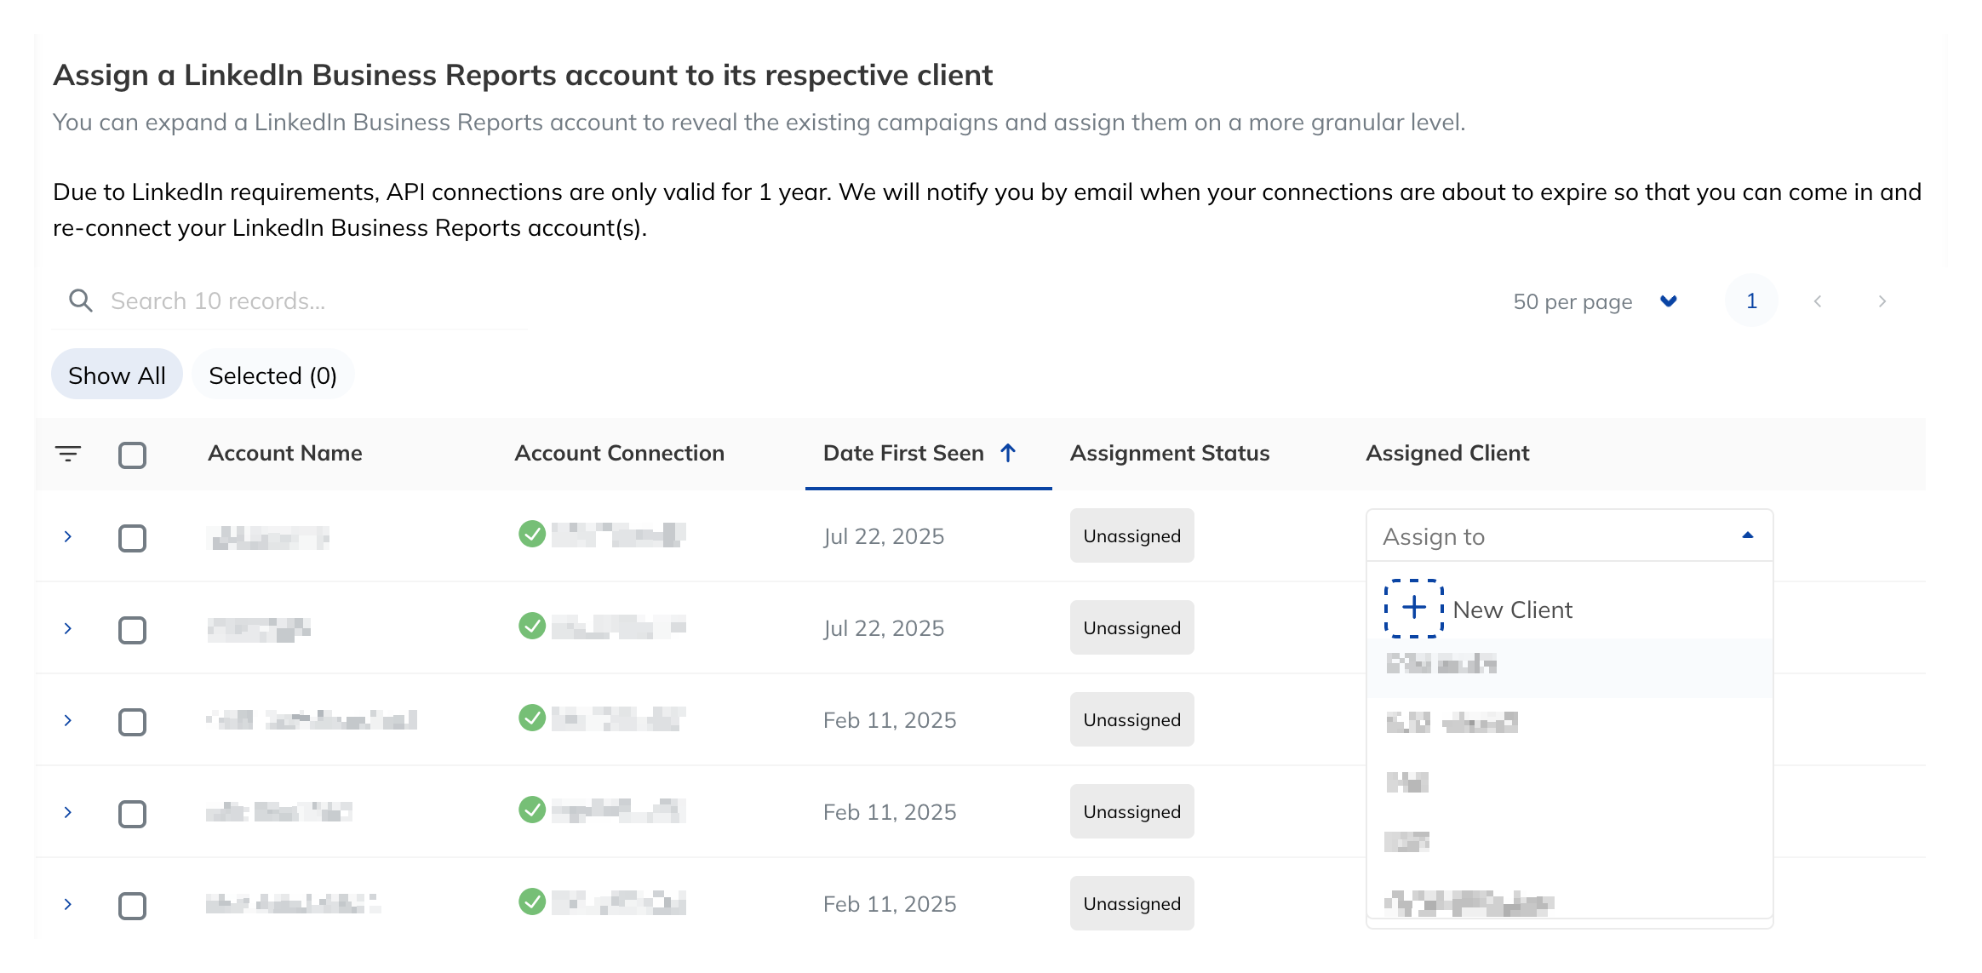
Task: Check the last visible row checkbox
Action: [x=132, y=906]
